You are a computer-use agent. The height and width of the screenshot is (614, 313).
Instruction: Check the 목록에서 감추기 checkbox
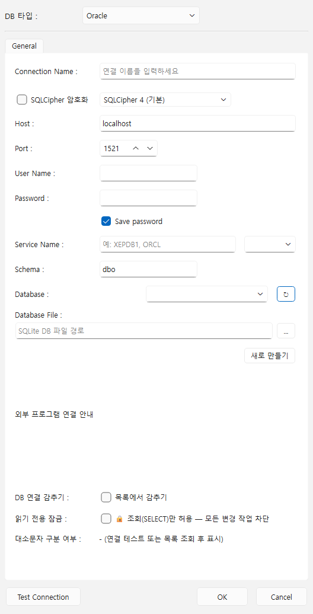coord(106,497)
